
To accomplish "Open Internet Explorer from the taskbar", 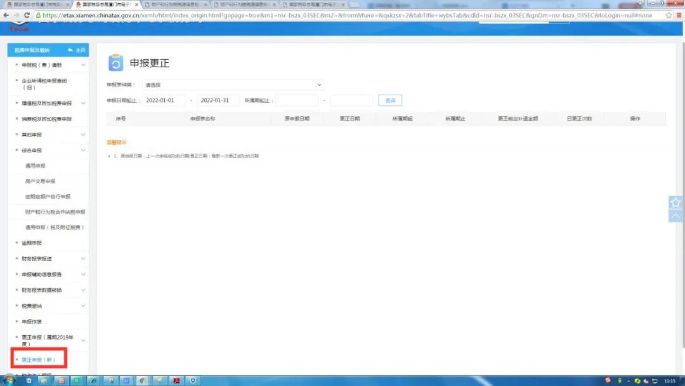I will pyautogui.click(x=93, y=381).
